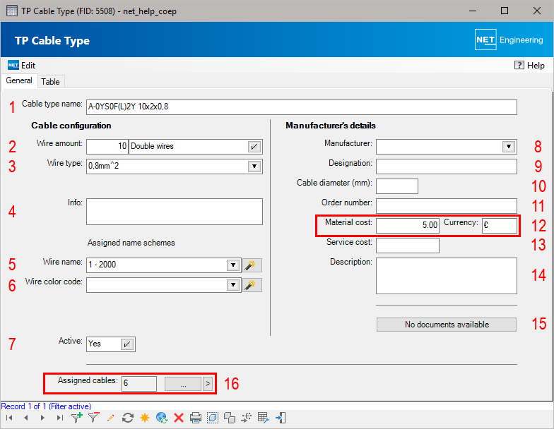
Task: Remove the active filter with funnel-minus icon
Action: coord(93,418)
